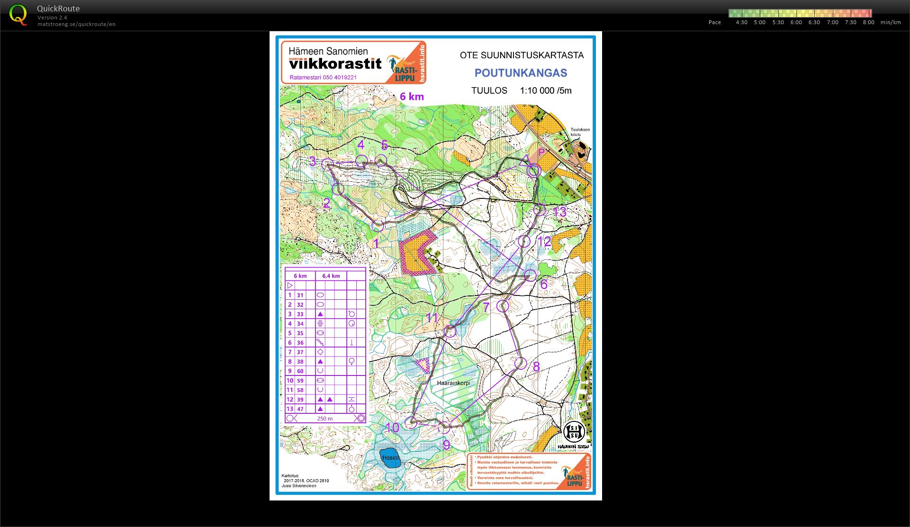Click the blue Hosio lake
910x527 pixels.
[x=390, y=458]
